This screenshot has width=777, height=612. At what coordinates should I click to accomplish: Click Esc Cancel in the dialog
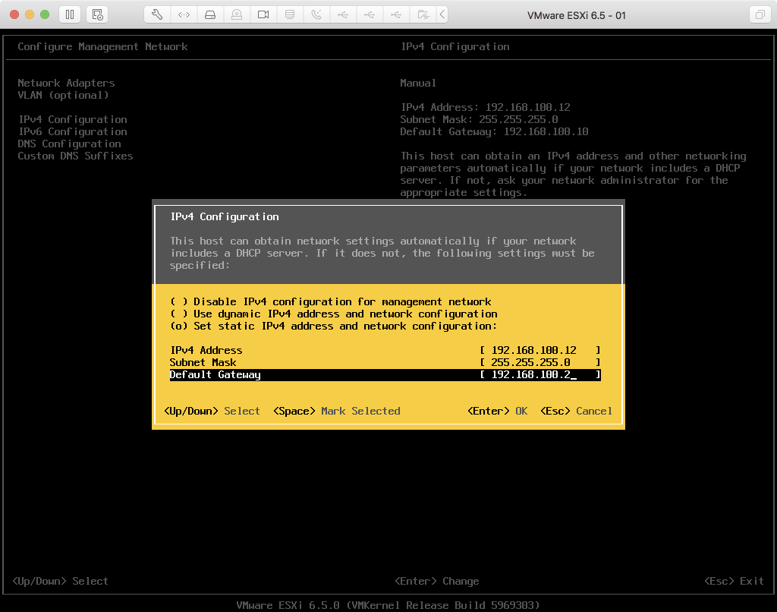pos(576,411)
